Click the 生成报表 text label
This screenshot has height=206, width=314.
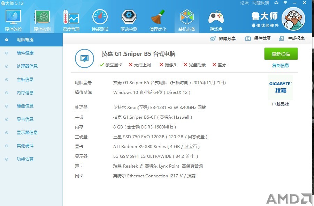pos(296,38)
